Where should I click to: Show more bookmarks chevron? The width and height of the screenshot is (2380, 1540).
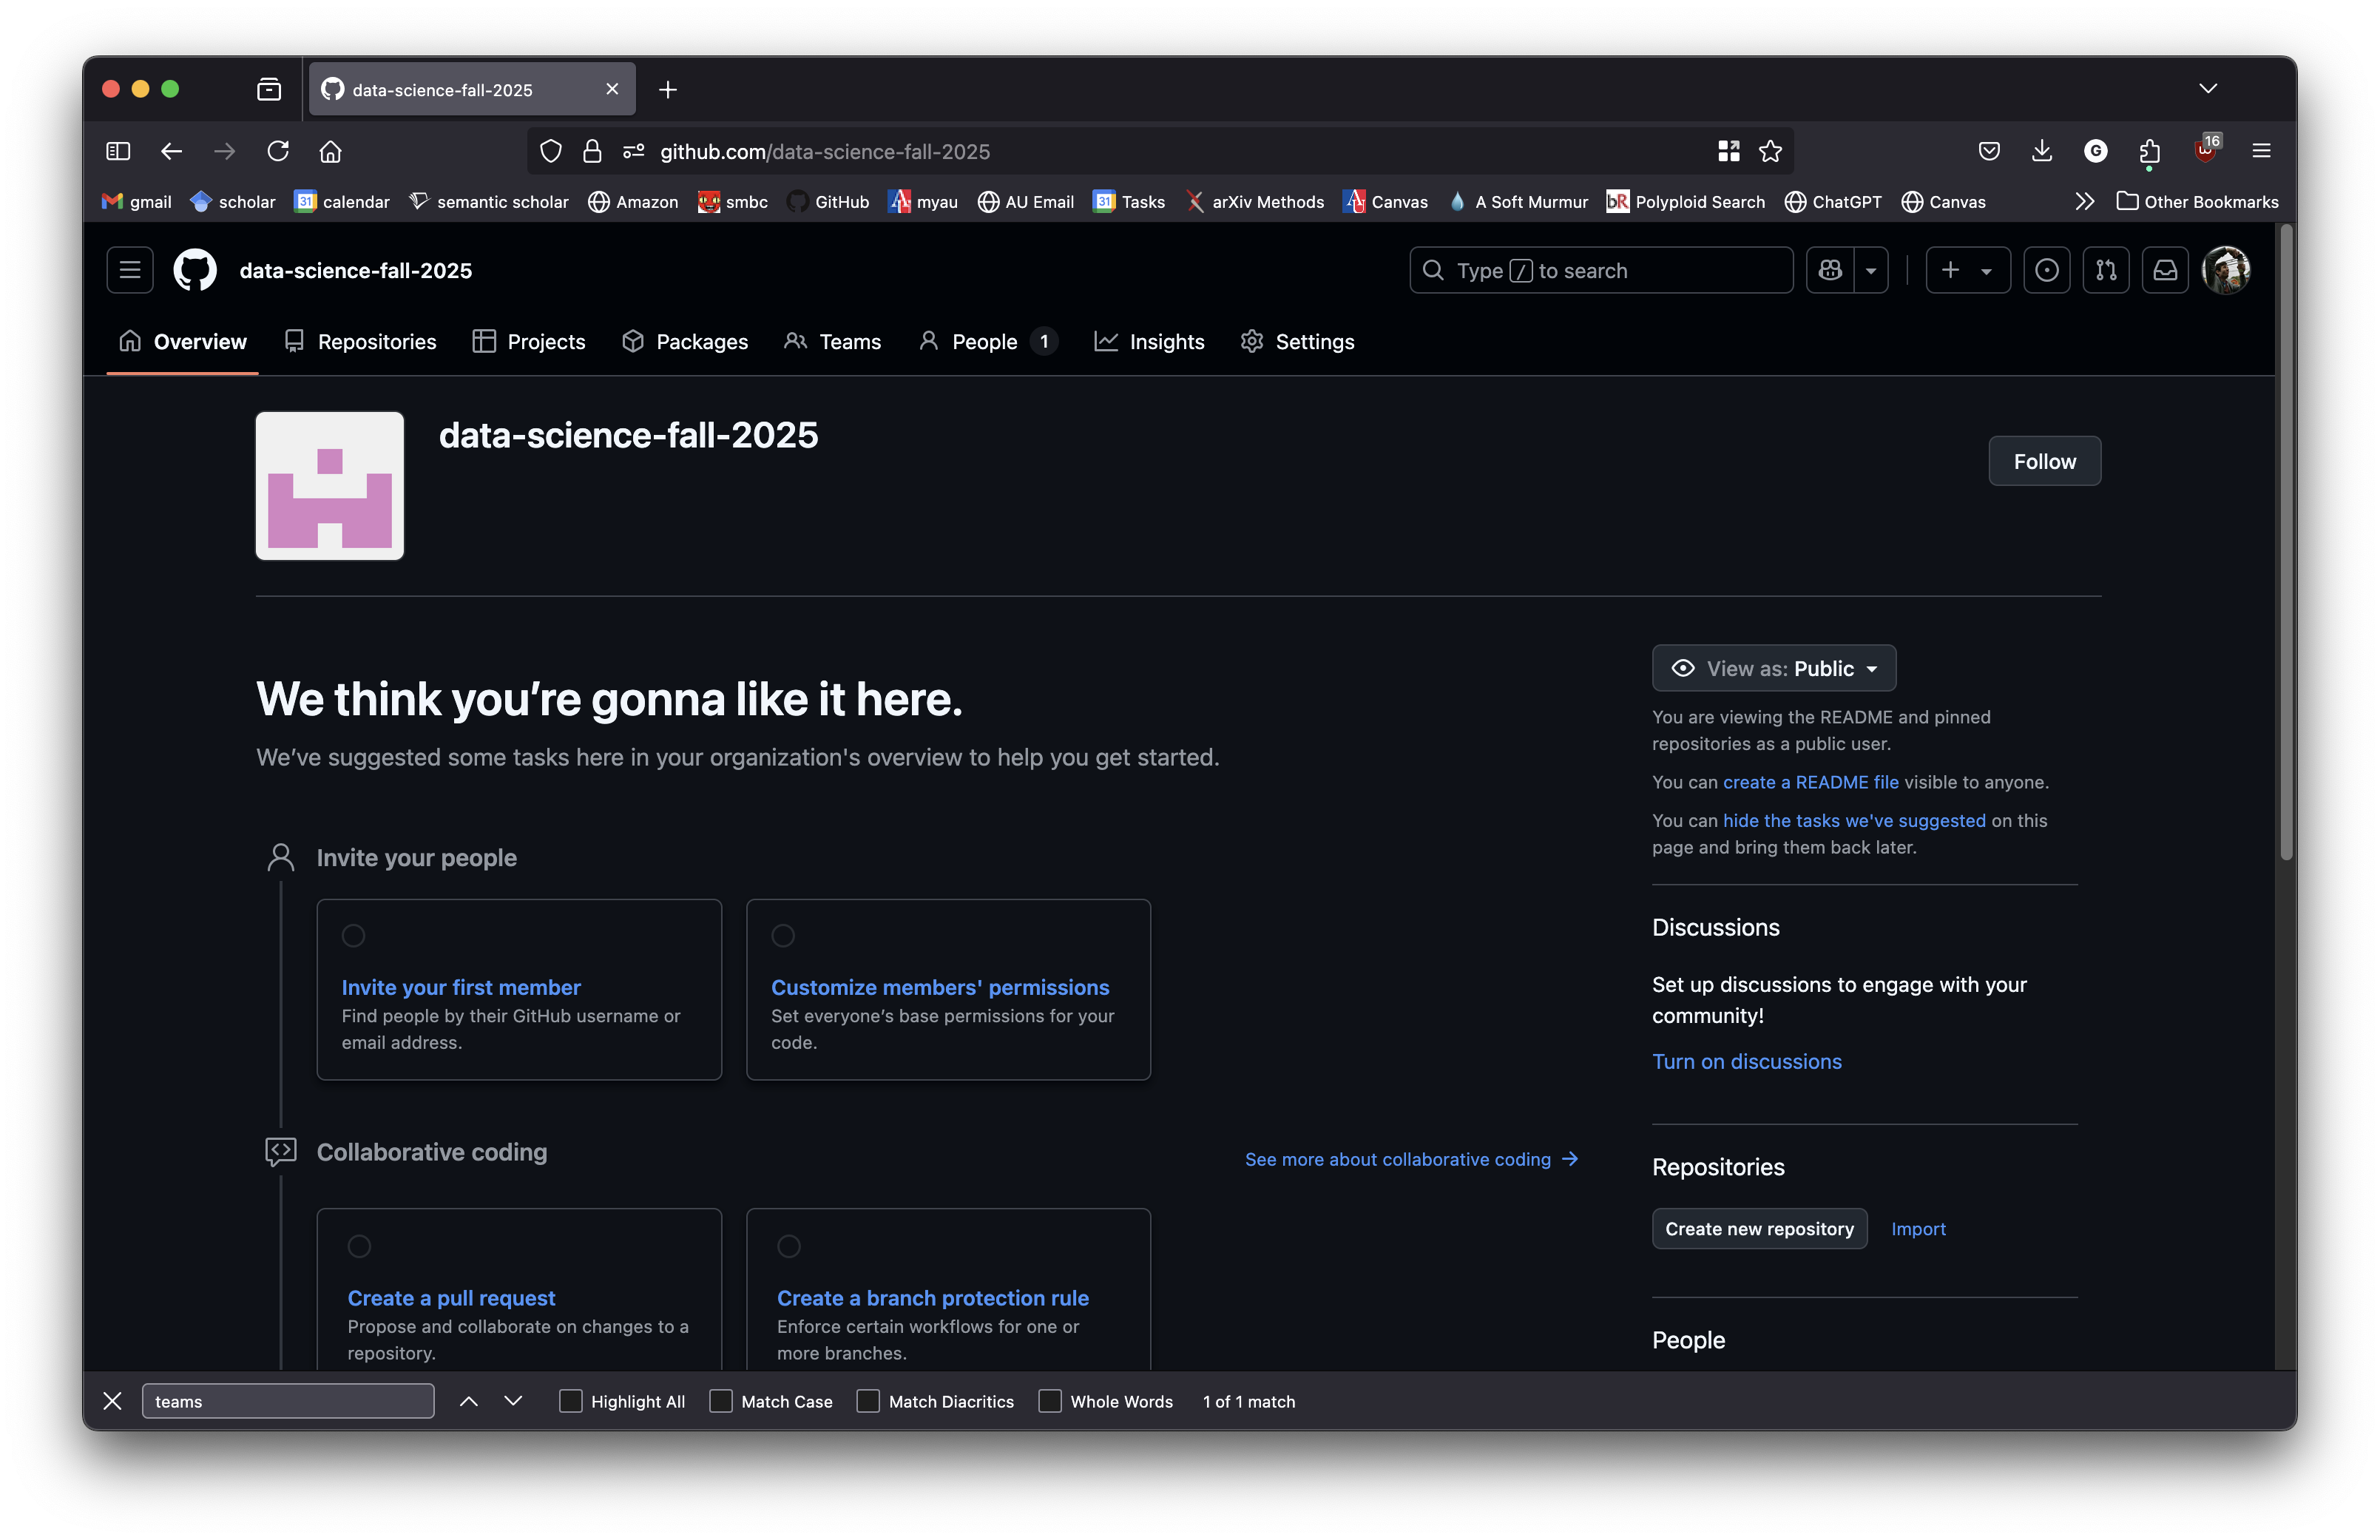[x=2085, y=202]
